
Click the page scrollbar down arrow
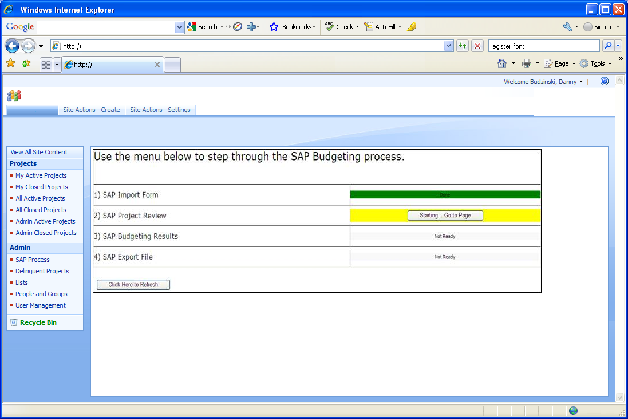click(x=619, y=397)
